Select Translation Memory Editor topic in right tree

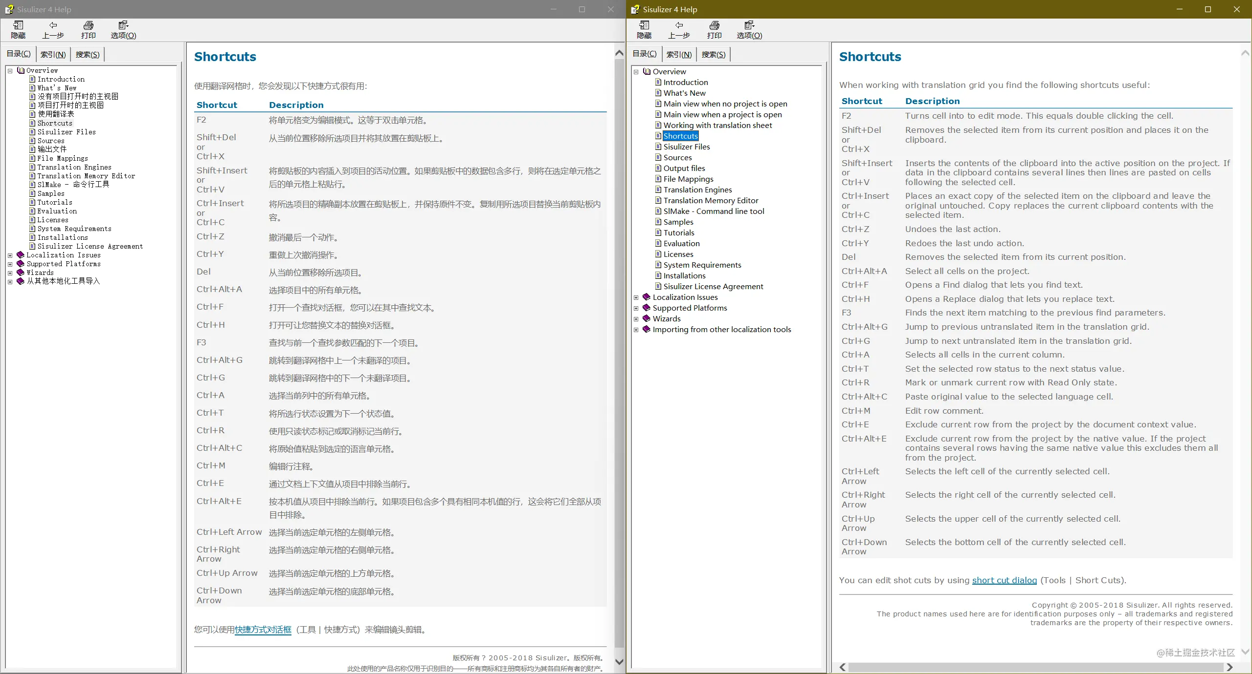tap(711, 200)
